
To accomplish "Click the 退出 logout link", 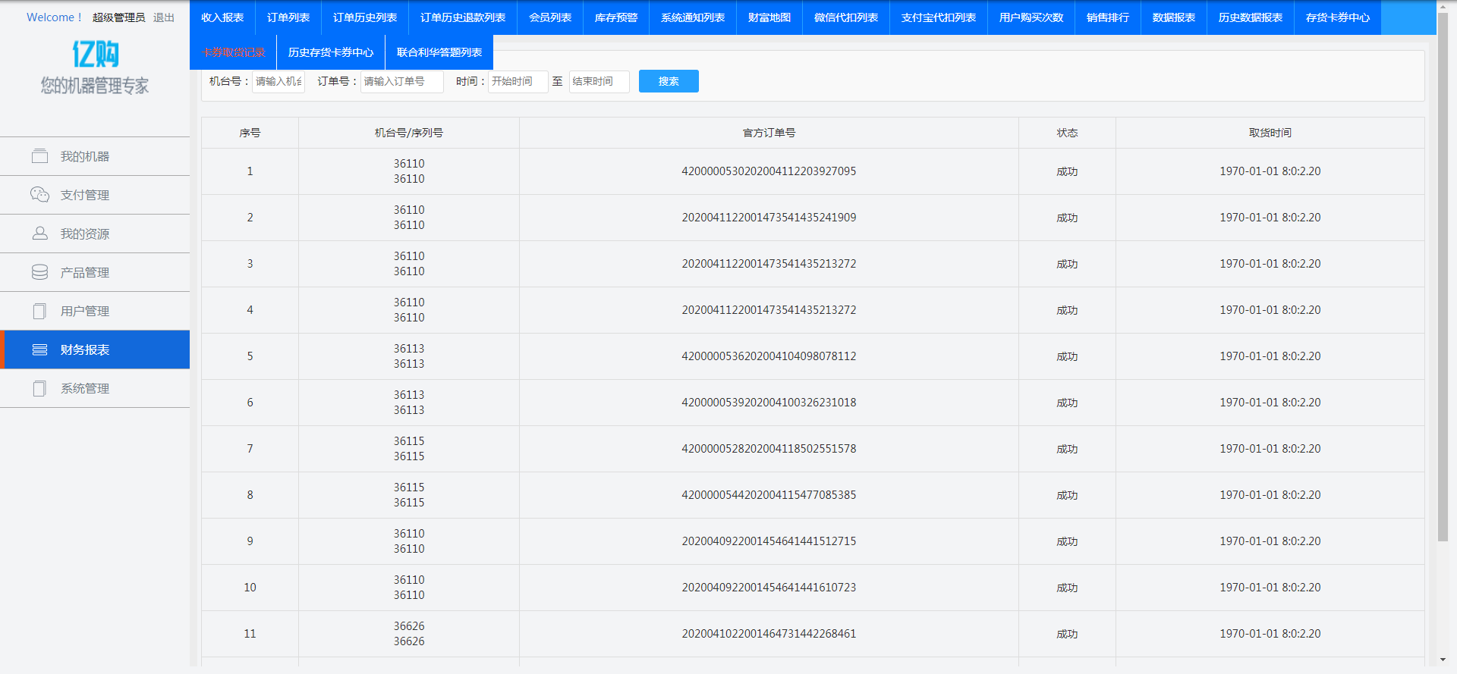I will click(164, 17).
